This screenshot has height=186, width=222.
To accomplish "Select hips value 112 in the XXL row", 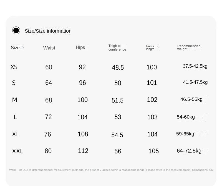I will (x=83, y=151).
